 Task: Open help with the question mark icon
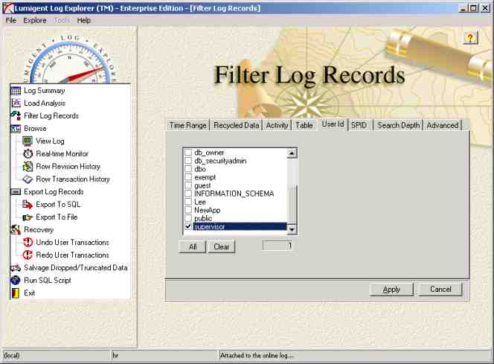[470, 38]
